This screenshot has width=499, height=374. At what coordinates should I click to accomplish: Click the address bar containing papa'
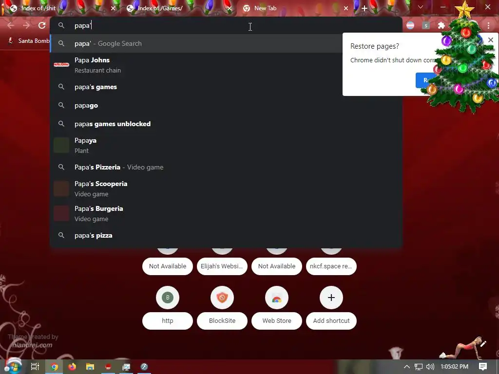tap(226, 25)
